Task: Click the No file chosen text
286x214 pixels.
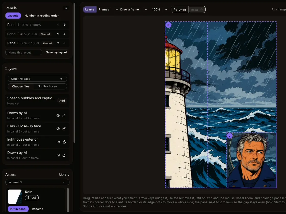Action: [x=47, y=86]
